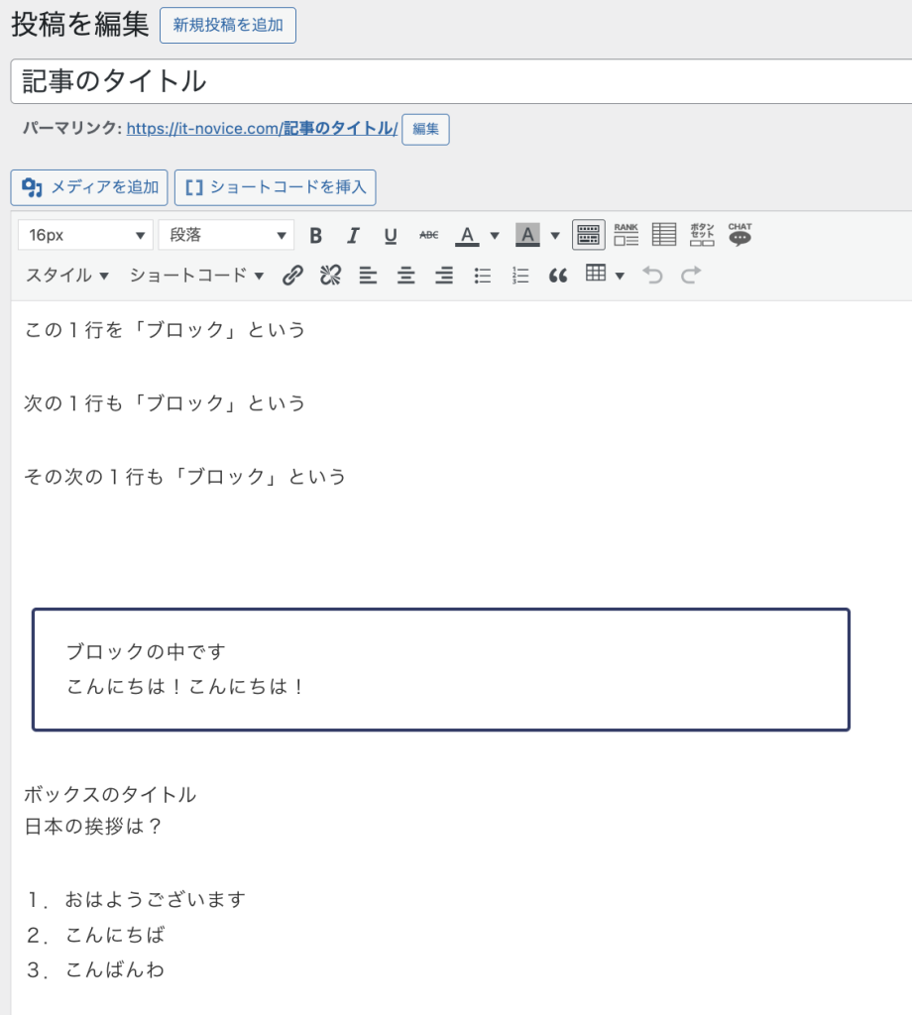The image size is (912, 1015).
Task: Apply Bold formatting to text
Action: point(315,235)
